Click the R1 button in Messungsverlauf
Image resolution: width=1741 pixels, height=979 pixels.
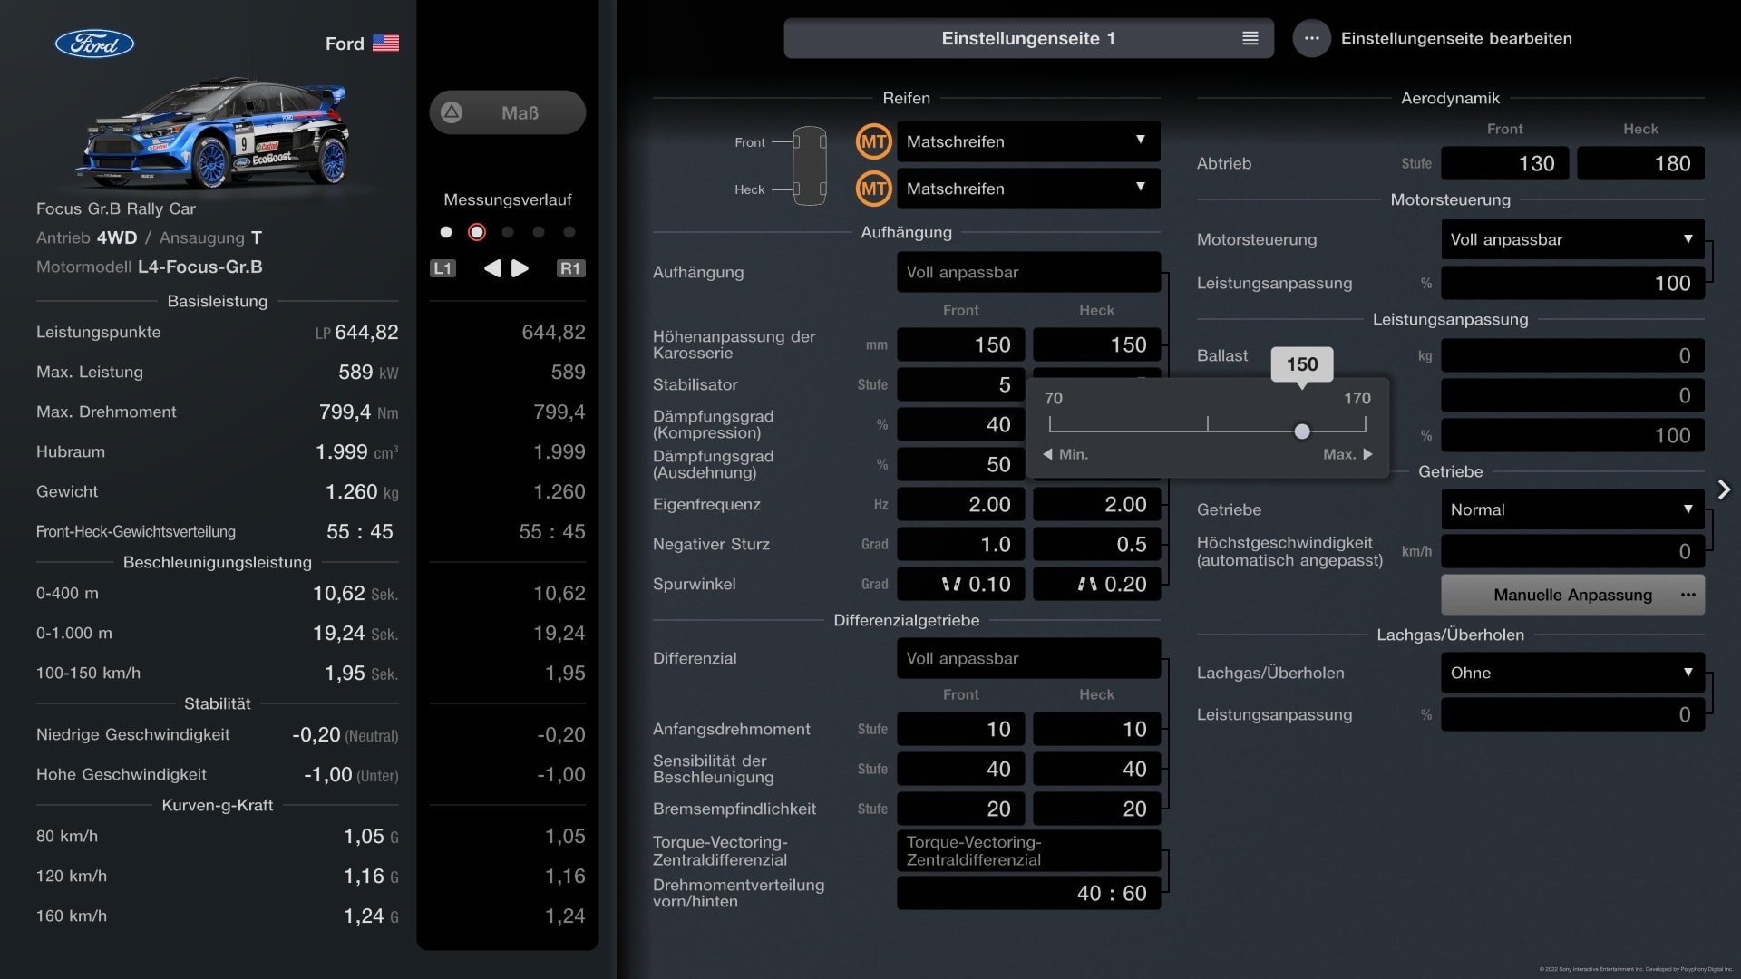point(571,267)
